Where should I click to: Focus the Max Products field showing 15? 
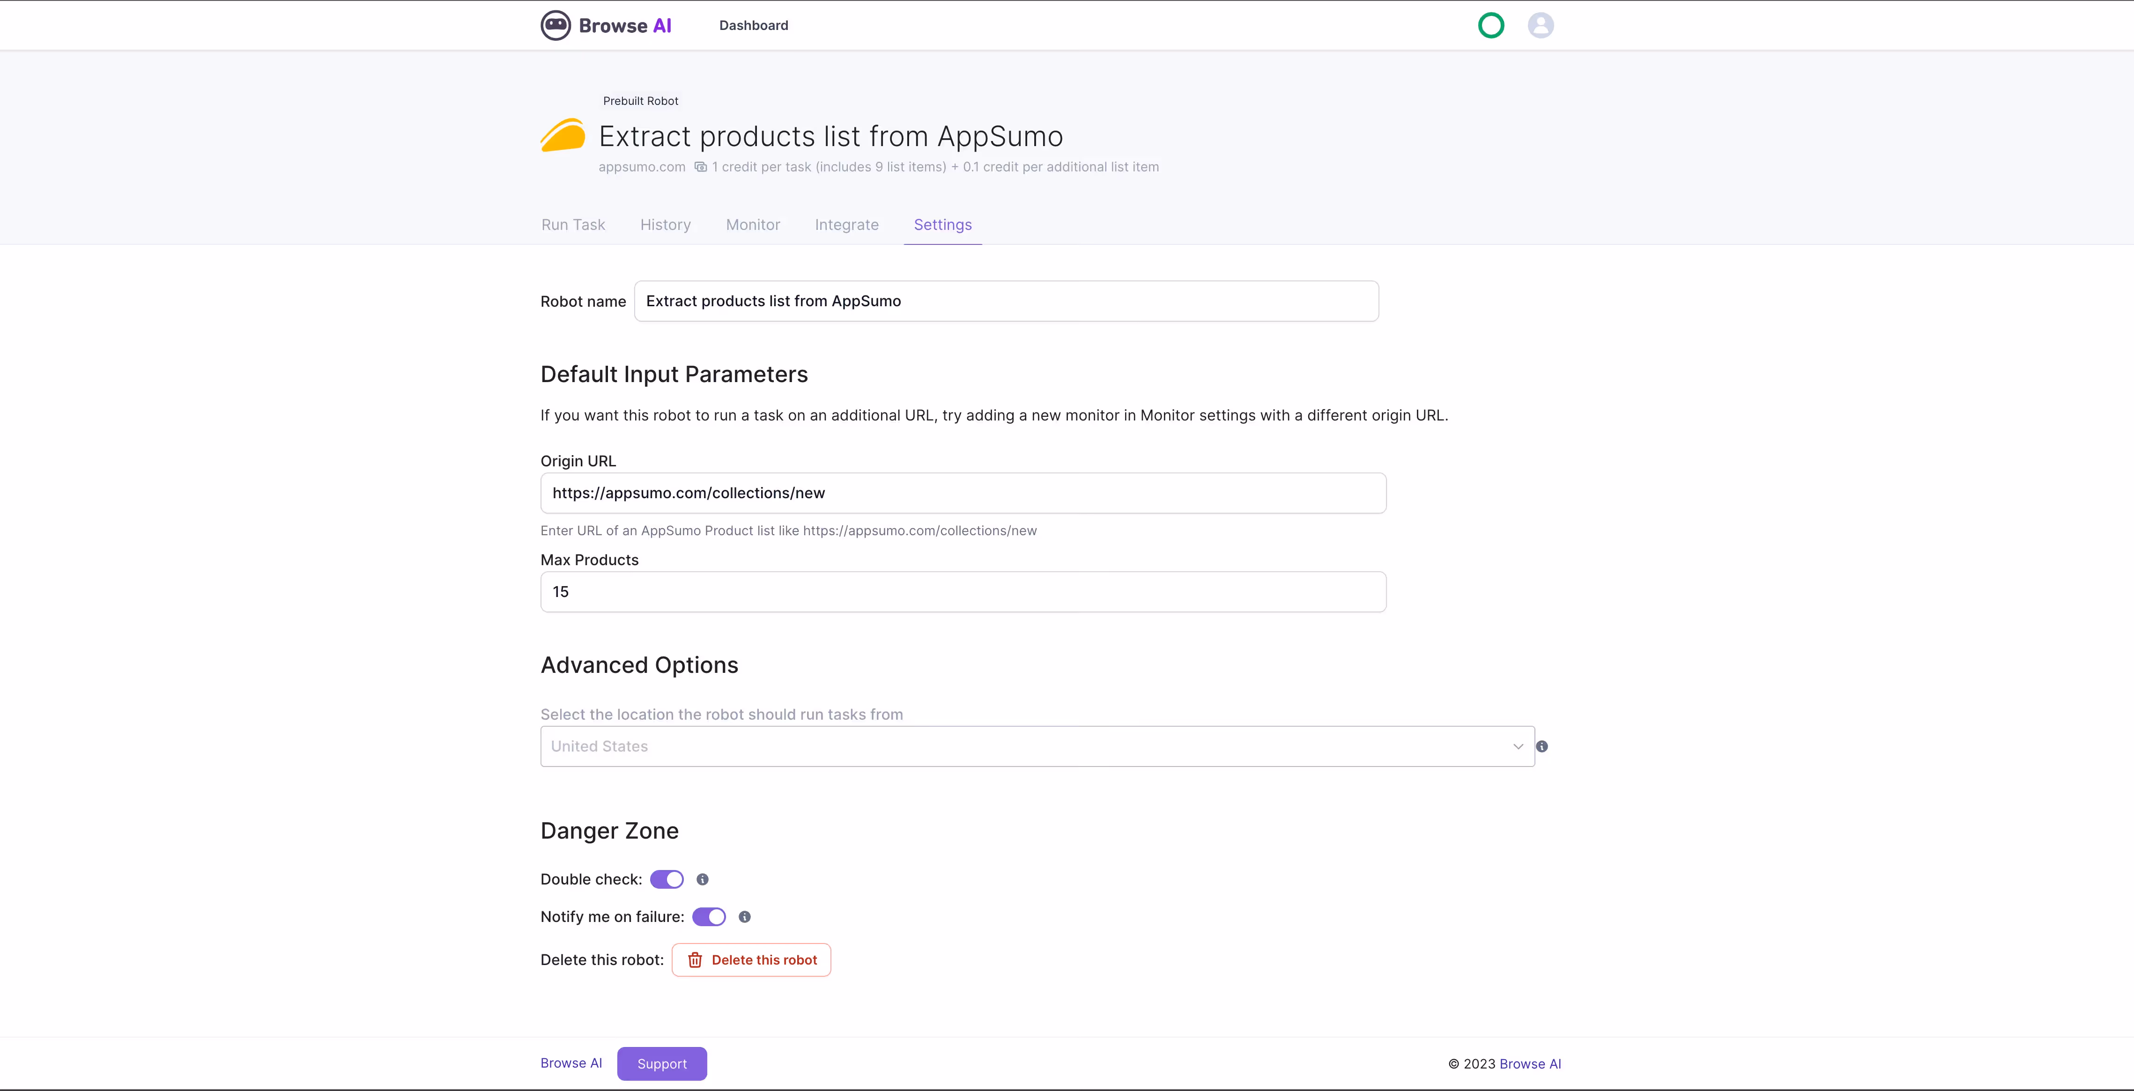tap(963, 592)
